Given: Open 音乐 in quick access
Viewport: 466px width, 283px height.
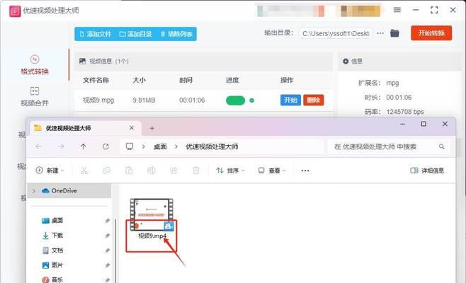Looking at the screenshot, I should [52, 279].
